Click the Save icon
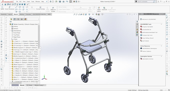Viewport: 170px width, 91px height. click(60, 1)
